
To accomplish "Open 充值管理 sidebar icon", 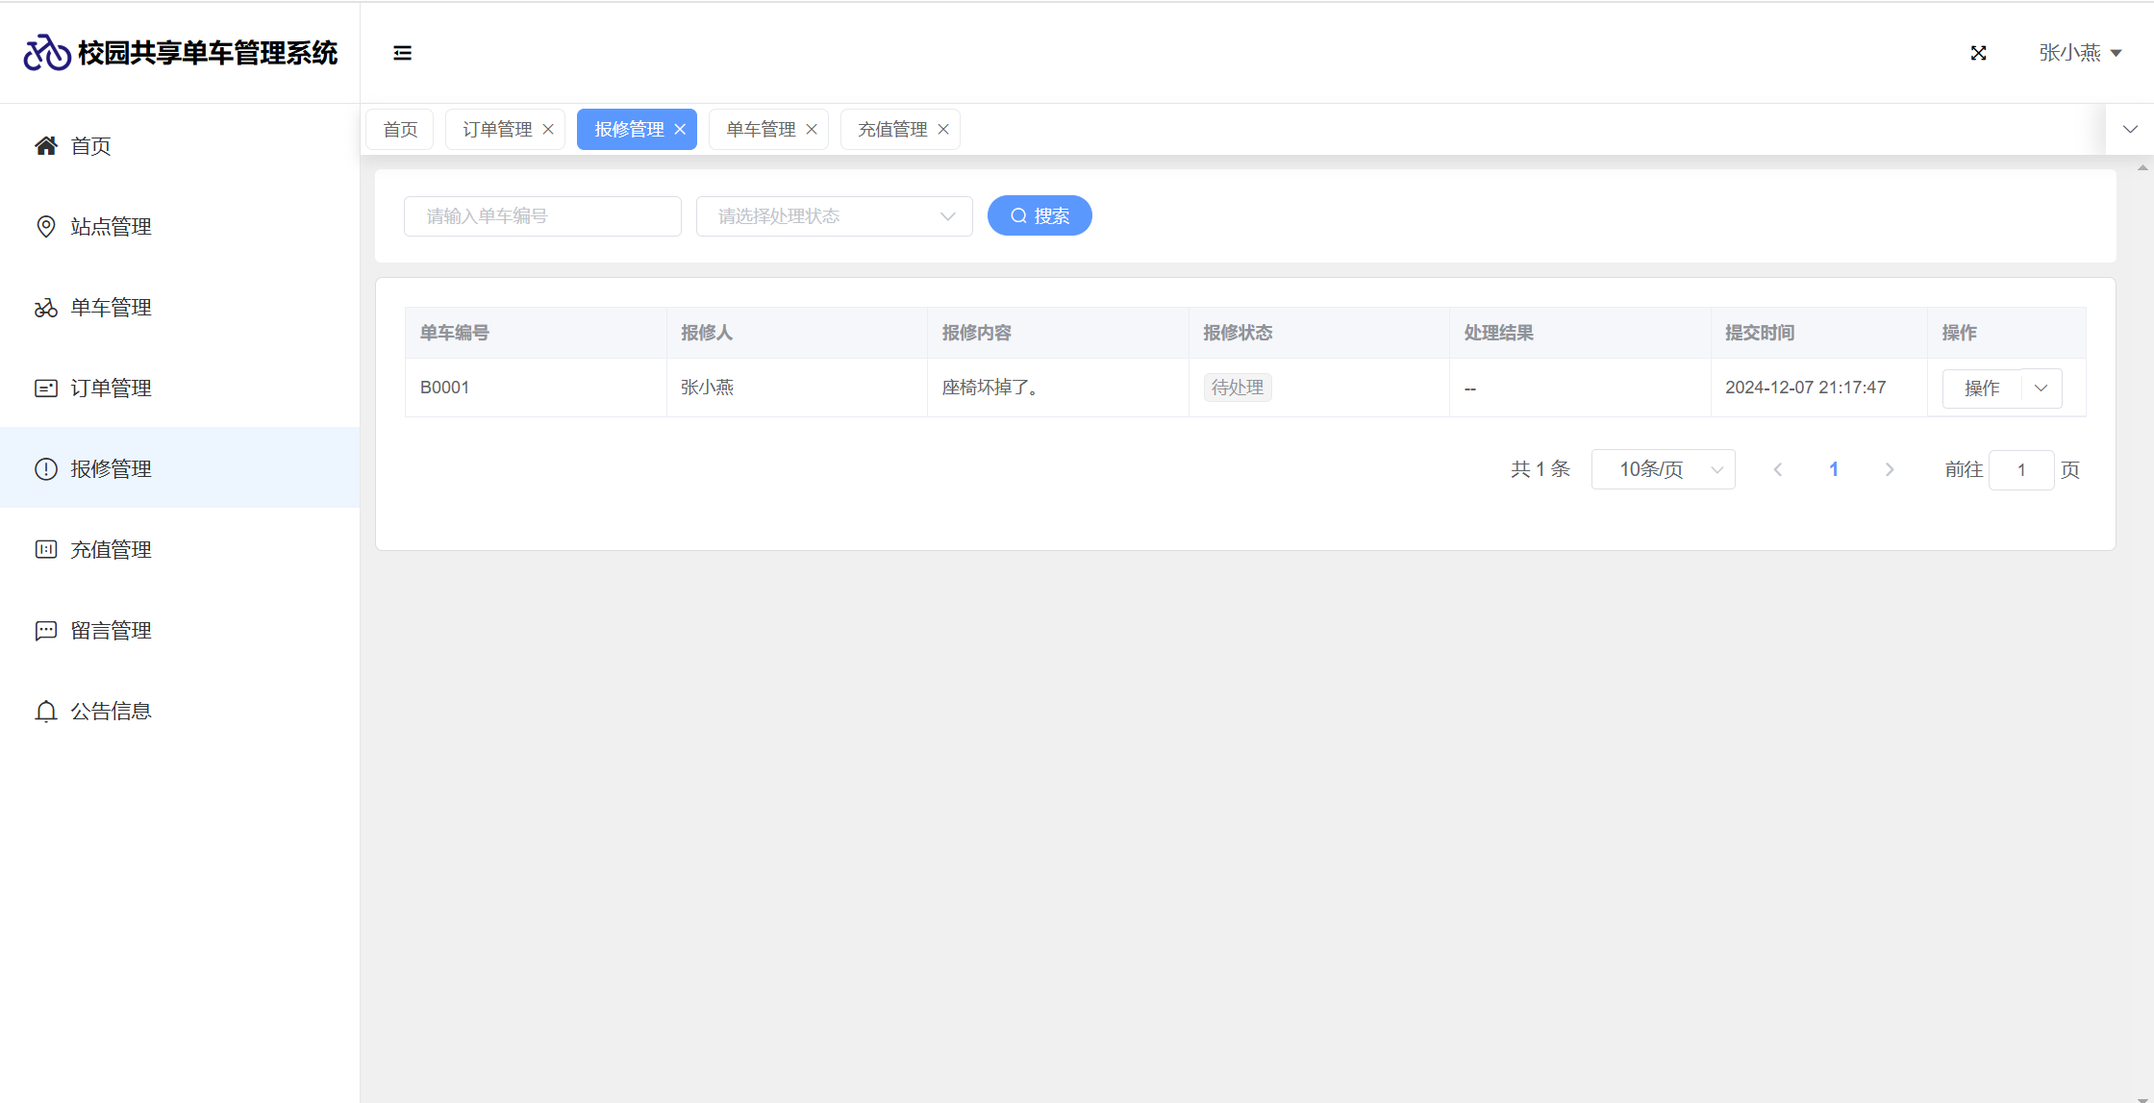I will click(x=45, y=550).
